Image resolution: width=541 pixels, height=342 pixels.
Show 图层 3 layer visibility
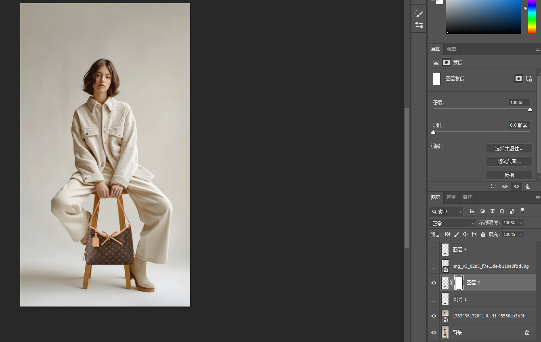point(434,250)
